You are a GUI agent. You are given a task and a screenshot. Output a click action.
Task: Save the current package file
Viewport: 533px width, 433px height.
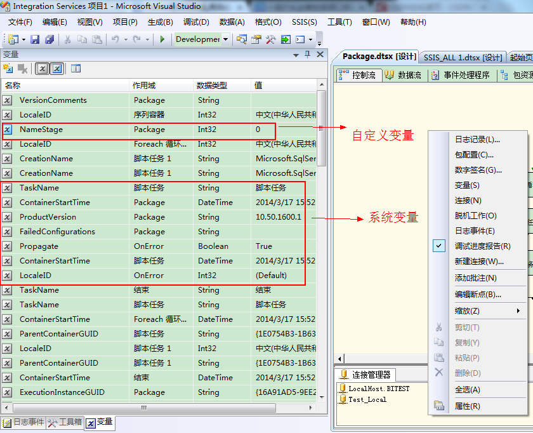tap(35, 39)
